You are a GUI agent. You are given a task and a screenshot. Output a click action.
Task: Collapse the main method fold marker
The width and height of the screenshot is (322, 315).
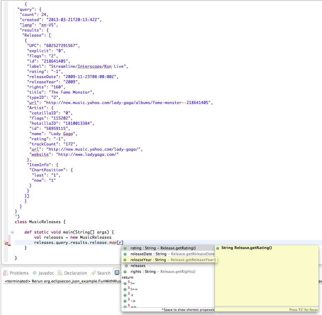(x=12, y=232)
